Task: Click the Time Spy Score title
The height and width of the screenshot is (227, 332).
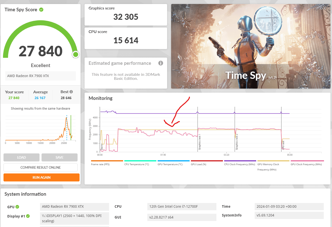Action: click(x=21, y=10)
